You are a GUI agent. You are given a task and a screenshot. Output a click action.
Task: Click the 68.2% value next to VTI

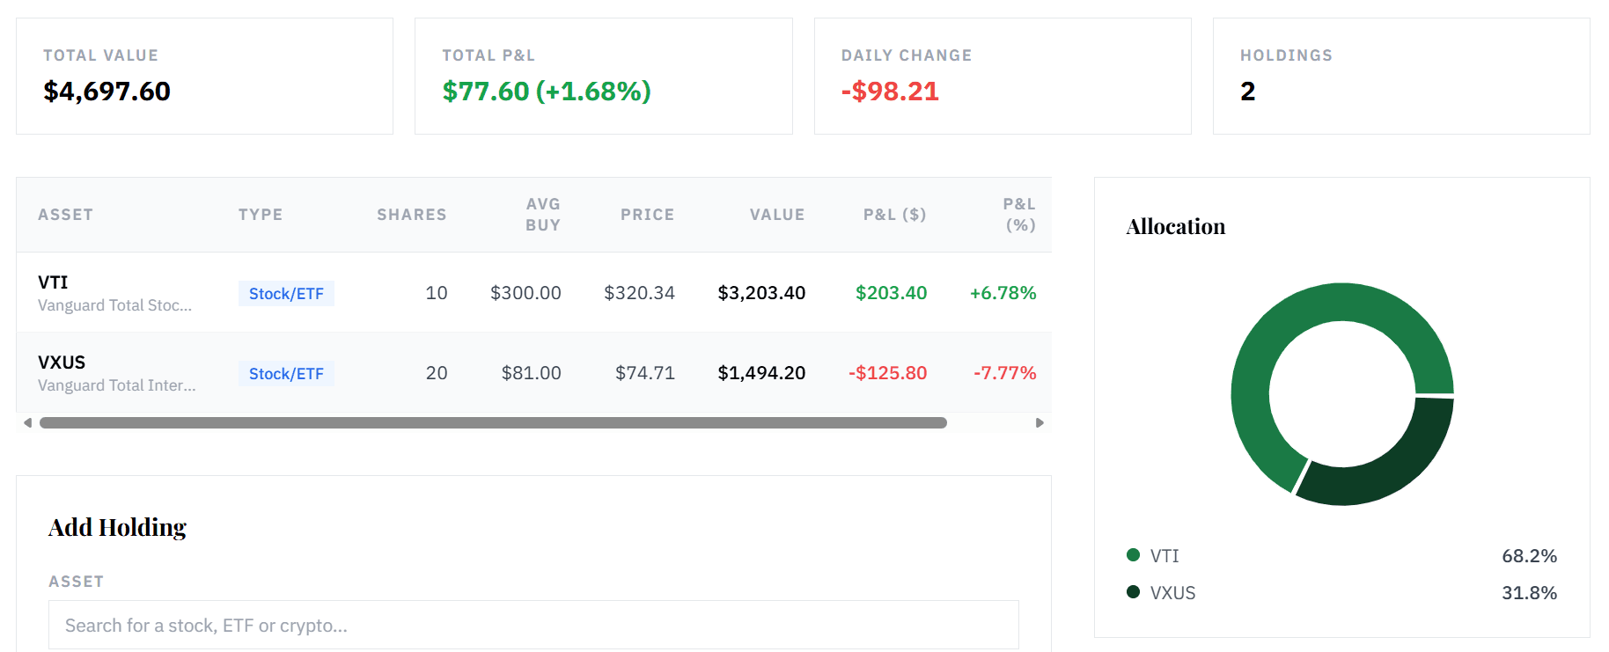pos(1529,555)
